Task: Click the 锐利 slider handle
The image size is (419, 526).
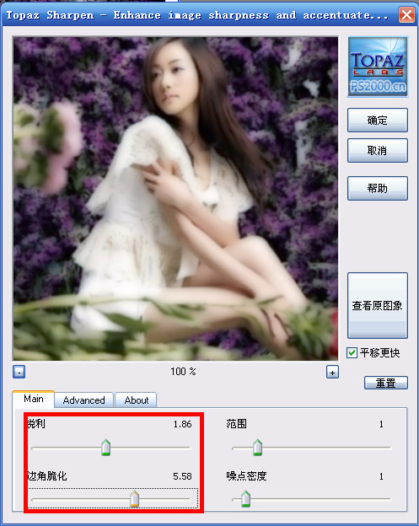Action: (105, 447)
